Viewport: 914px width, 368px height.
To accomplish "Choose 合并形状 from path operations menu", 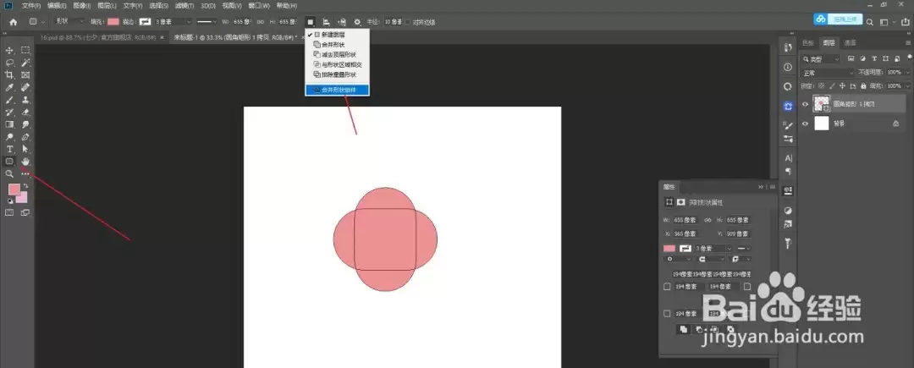I will click(x=337, y=45).
